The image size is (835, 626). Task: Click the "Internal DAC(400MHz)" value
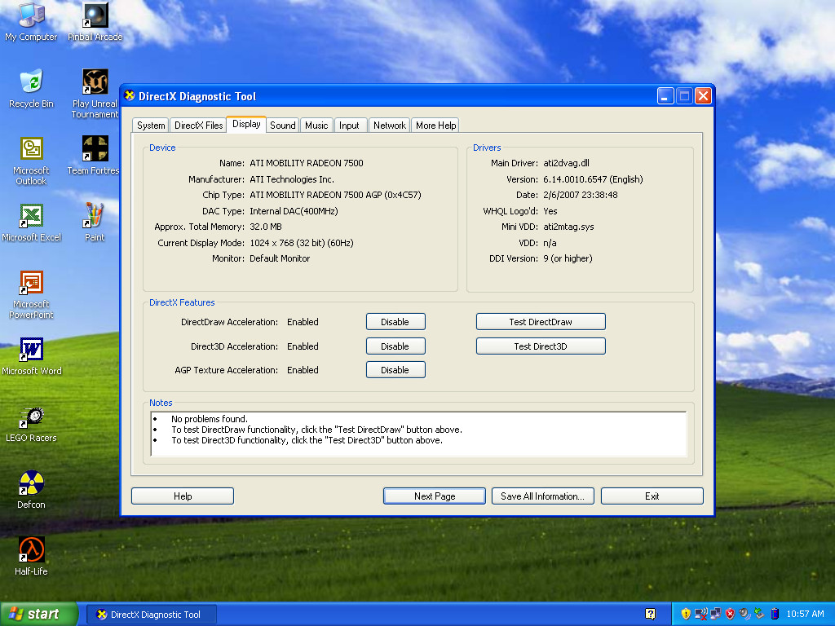click(294, 211)
